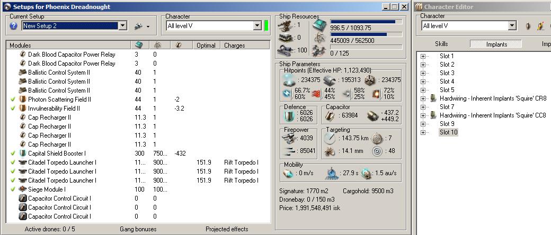
Task: Select Siege Module I row name
Action: click(x=47, y=189)
